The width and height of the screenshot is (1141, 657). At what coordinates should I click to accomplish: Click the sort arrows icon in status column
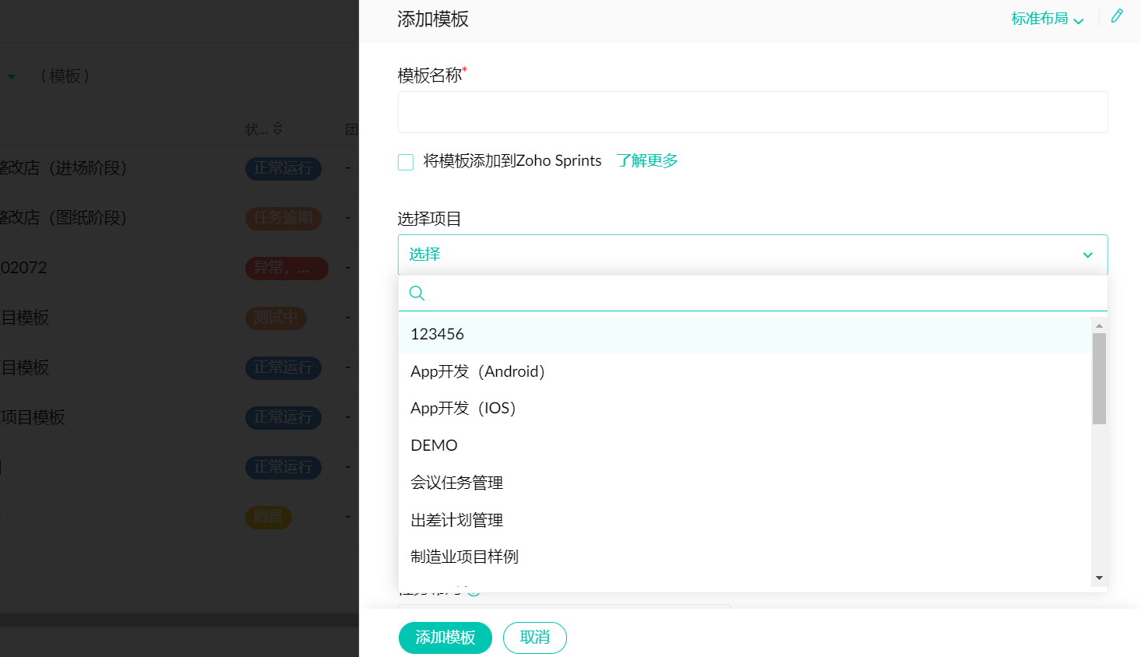click(278, 128)
